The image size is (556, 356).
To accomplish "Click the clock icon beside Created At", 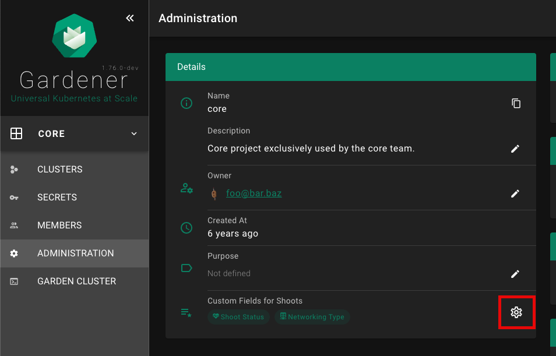I will click(186, 228).
